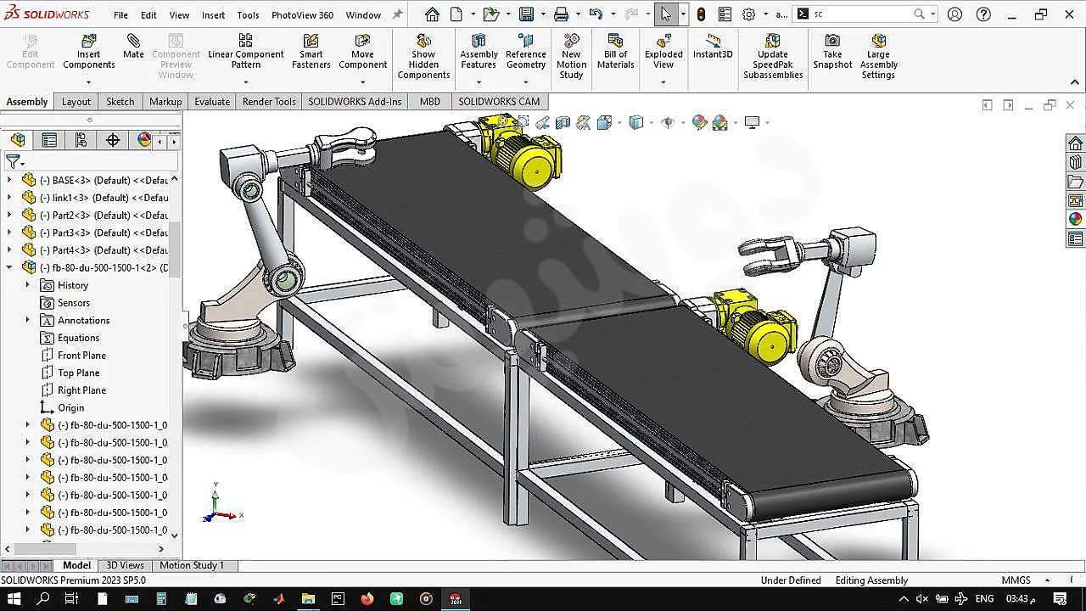Screen dimensions: 1086x611
Task: Click the Rebuild traffic light icon
Action: coord(701,14)
